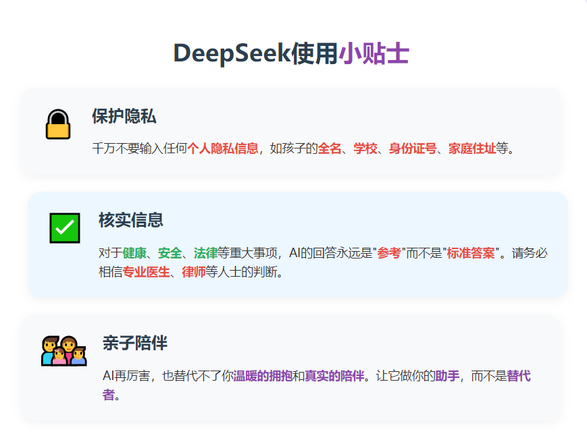Click the green checkmark icon beside 核实信息
Image resolution: width=587 pixels, height=436 pixels.
point(65,228)
